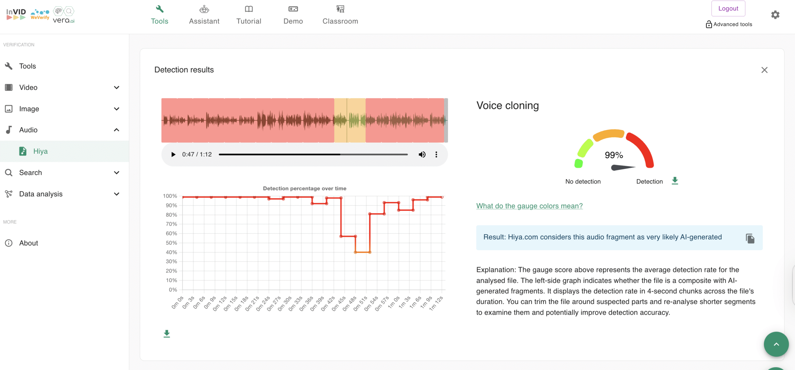Open the gauge colors meaning link
The width and height of the screenshot is (795, 370).
pos(529,206)
